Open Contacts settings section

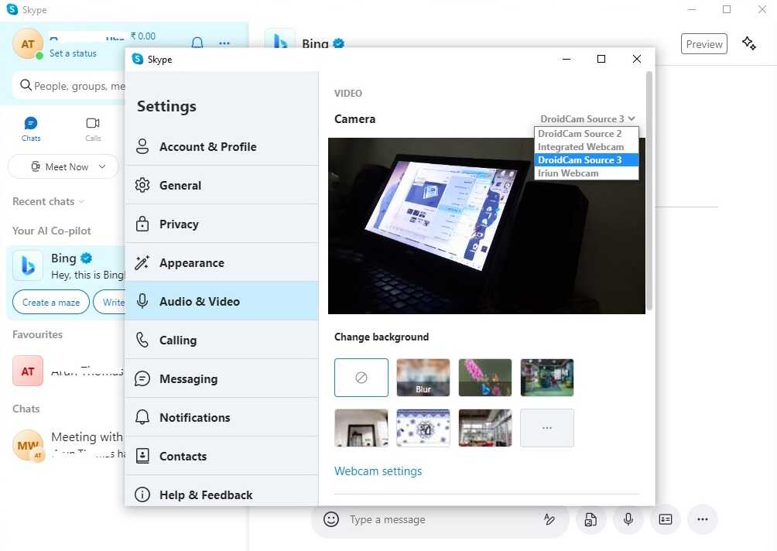tap(221, 456)
